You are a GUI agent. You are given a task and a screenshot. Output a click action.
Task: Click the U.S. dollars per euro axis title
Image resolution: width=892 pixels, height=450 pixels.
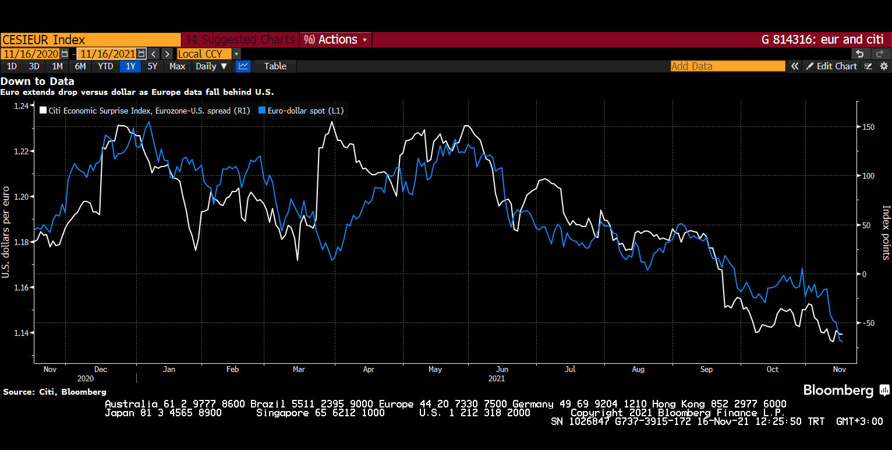click(x=5, y=232)
